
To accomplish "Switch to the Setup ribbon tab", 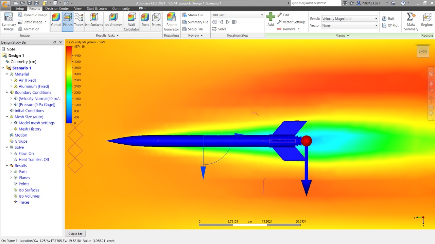I will (20, 8).
